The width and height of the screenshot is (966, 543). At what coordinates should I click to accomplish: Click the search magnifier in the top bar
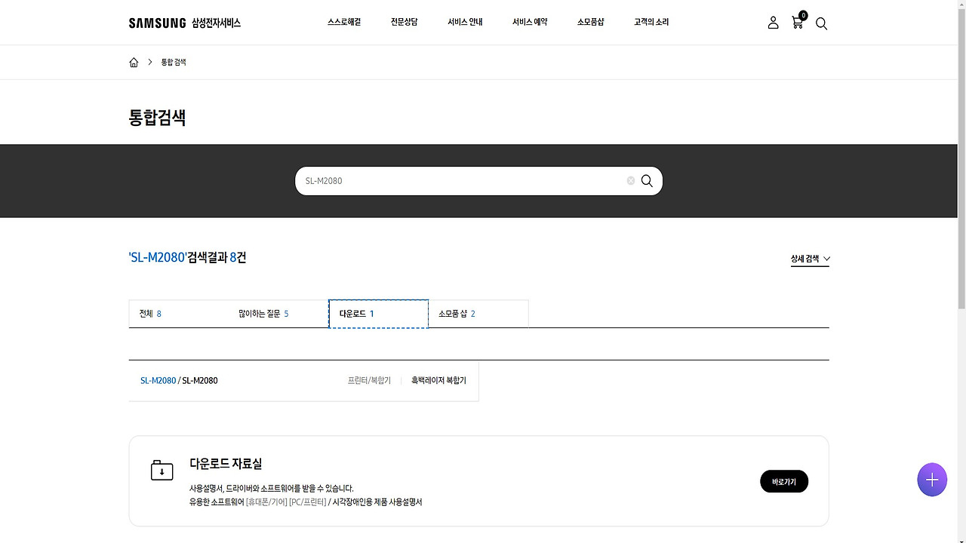pyautogui.click(x=821, y=24)
